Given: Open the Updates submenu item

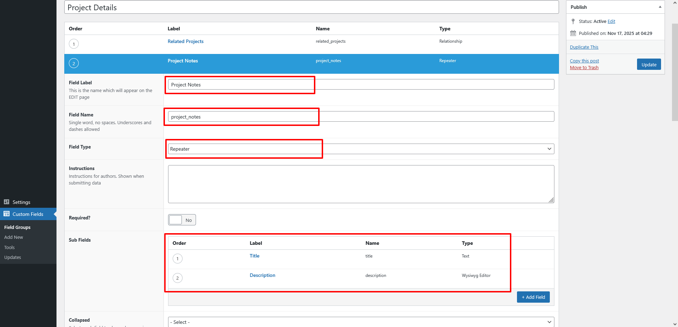Looking at the screenshot, I should point(13,257).
